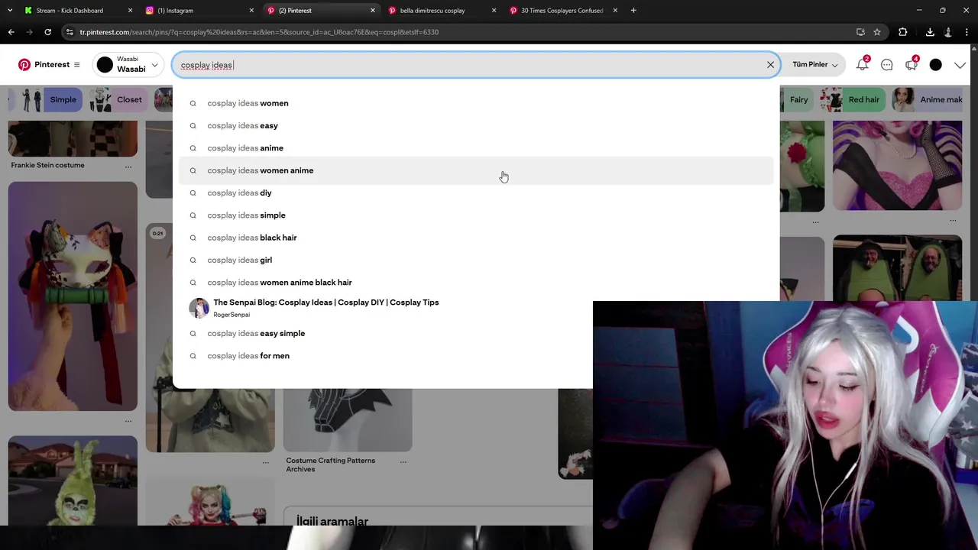Viewport: 978px width, 550px height.
Task: Open notifications bell icon
Action: tap(862, 65)
